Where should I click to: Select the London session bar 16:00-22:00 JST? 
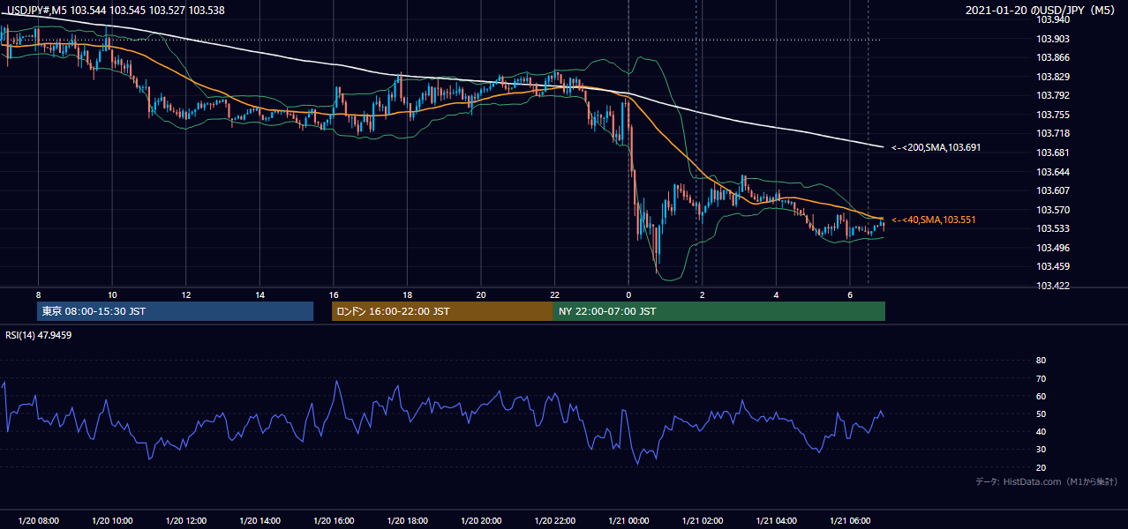click(x=442, y=311)
